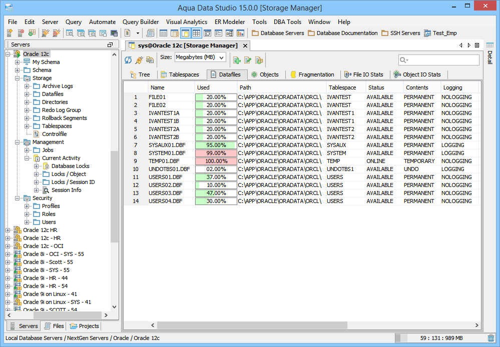Select the USERS03.DBF datafile name cell
The image size is (500, 347).
[171, 193]
